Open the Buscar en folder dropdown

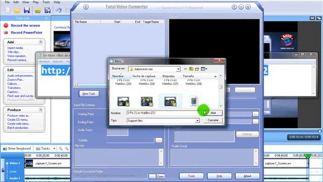click(178, 69)
